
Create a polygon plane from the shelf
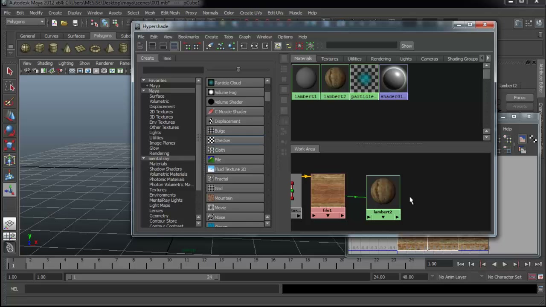pos(81,48)
